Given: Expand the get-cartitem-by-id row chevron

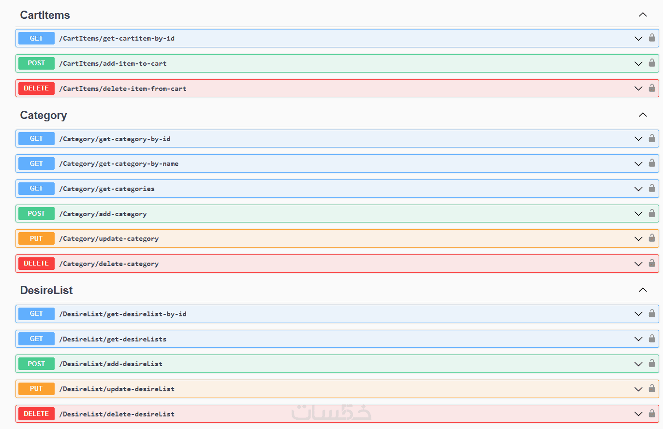Looking at the screenshot, I should point(638,38).
